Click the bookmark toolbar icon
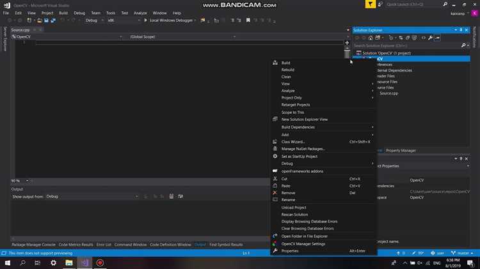The image size is (480, 269). [x=248, y=20]
